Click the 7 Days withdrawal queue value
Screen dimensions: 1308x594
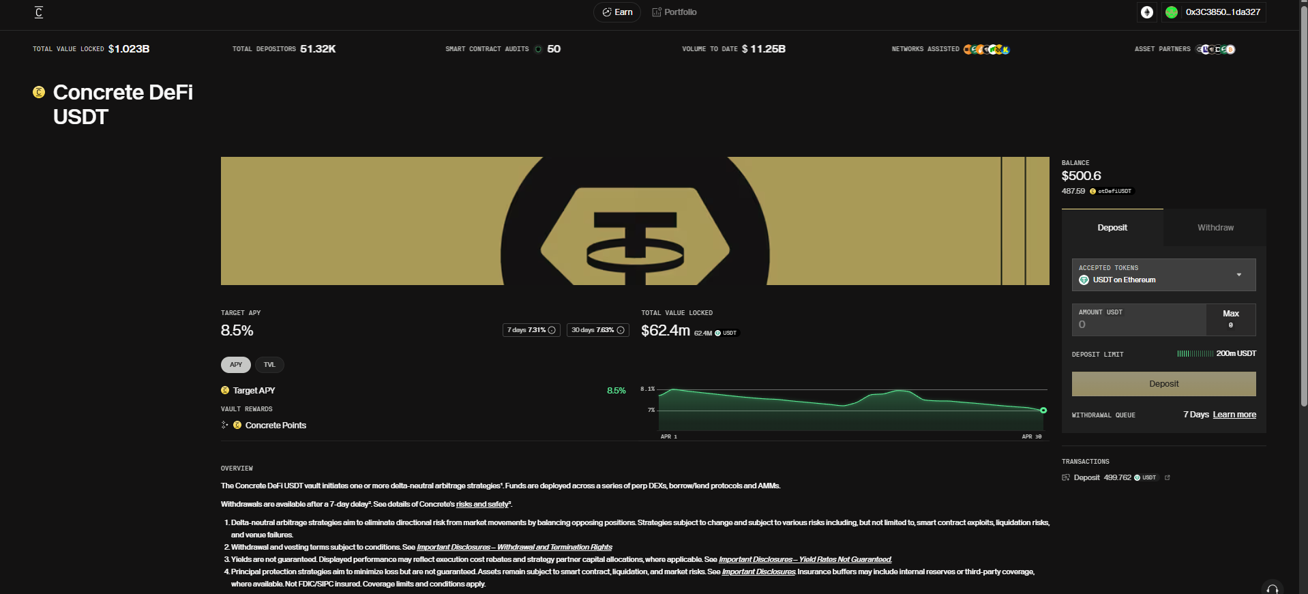coord(1196,415)
